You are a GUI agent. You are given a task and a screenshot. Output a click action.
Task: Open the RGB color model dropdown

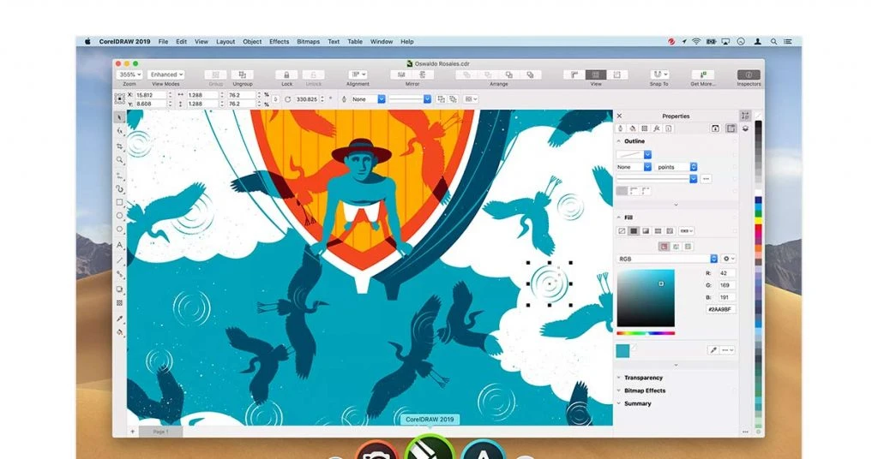coord(667,259)
